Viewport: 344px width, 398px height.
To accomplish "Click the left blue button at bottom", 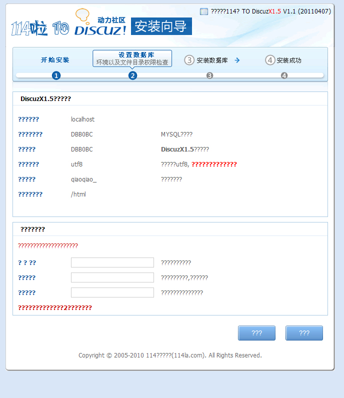I will (x=256, y=333).
